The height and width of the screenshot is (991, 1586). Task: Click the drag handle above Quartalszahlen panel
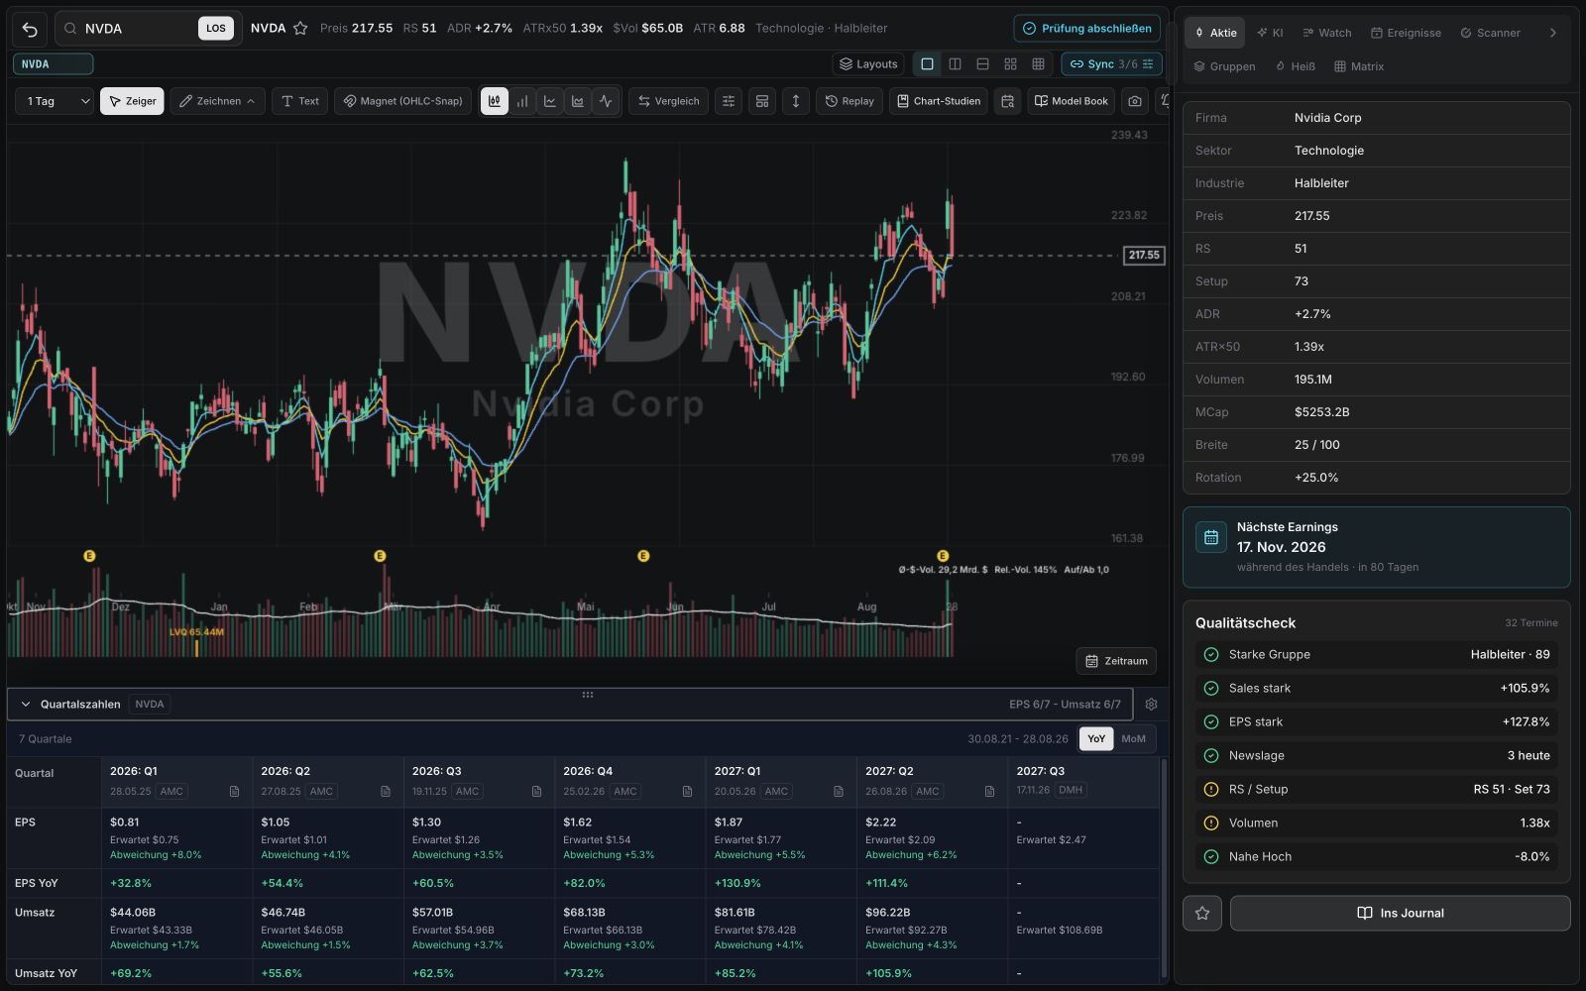pos(588,695)
